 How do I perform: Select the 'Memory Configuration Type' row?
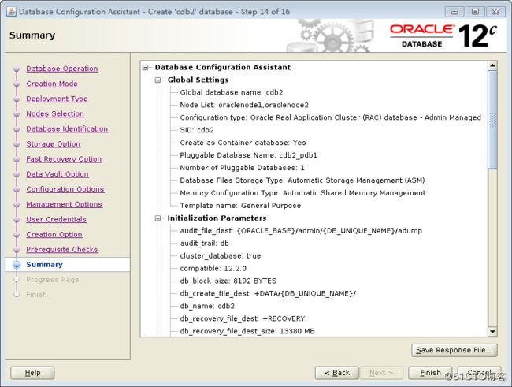pos(302,193)
